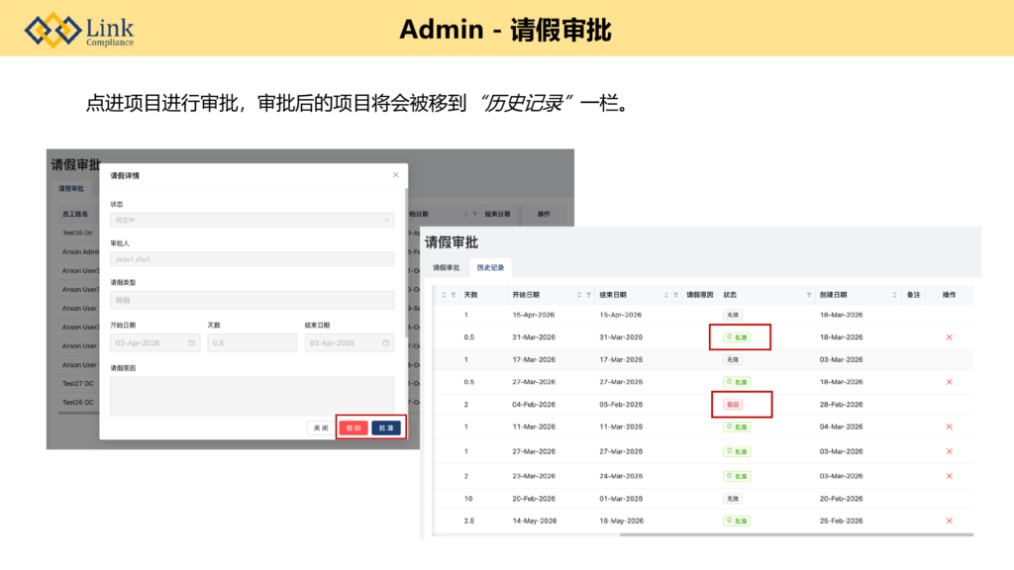Click the horizontal scrollbar under the history table
1014x570 pixels.
pyautogui.click(x=792, y=534)
